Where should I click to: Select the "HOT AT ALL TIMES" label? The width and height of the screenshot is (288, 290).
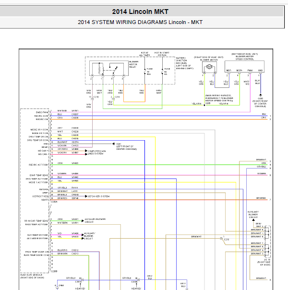(x=144, y=54)
